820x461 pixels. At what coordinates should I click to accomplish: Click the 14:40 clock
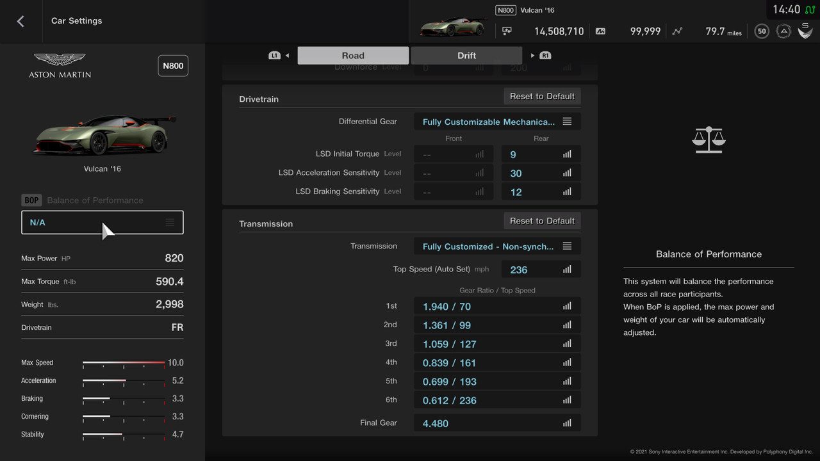pyautogui.click(x=786, y=10)
